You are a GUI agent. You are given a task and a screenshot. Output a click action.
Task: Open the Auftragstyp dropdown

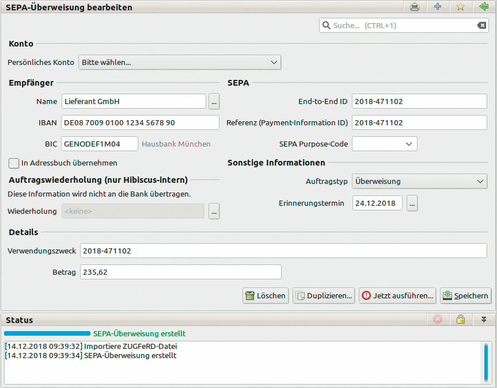pyautogui.click(x=419, y=182)
